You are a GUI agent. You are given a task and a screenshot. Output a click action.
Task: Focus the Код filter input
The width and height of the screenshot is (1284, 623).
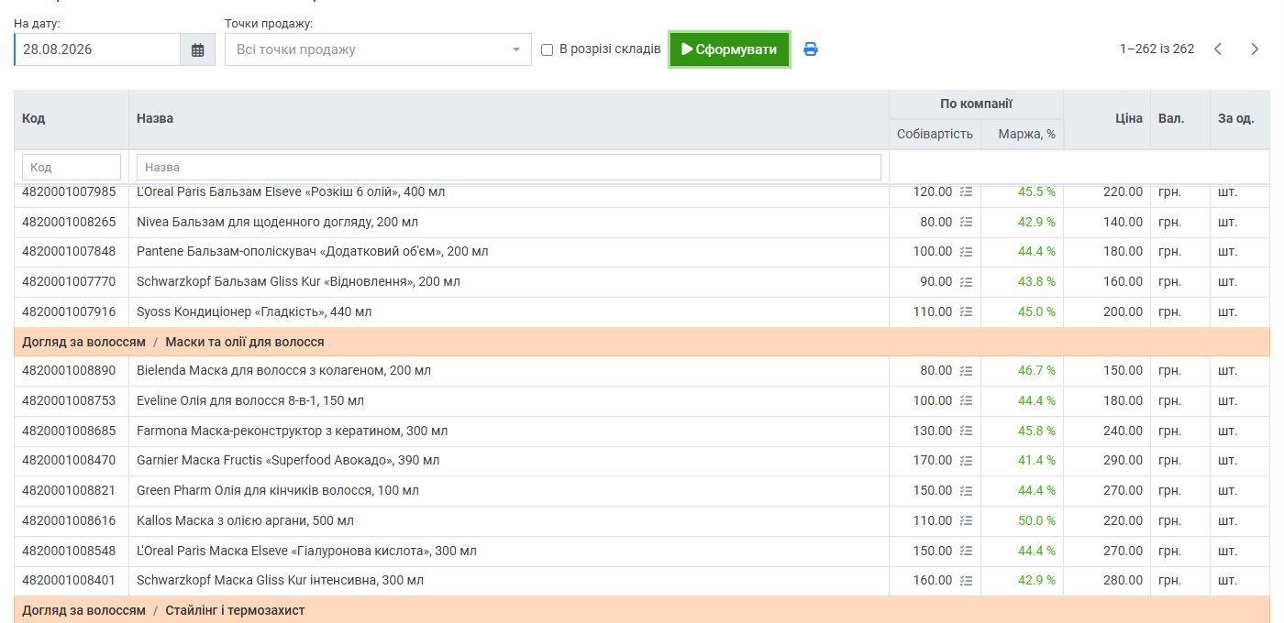pos(72,167)
